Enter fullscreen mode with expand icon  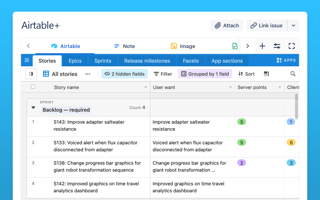tap(292, 46)
